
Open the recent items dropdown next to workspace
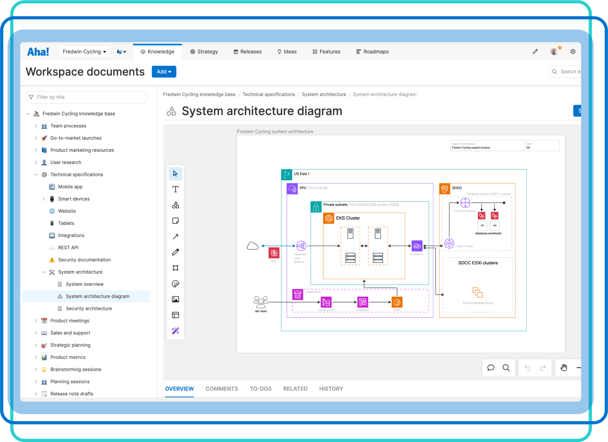click(121, 52)
